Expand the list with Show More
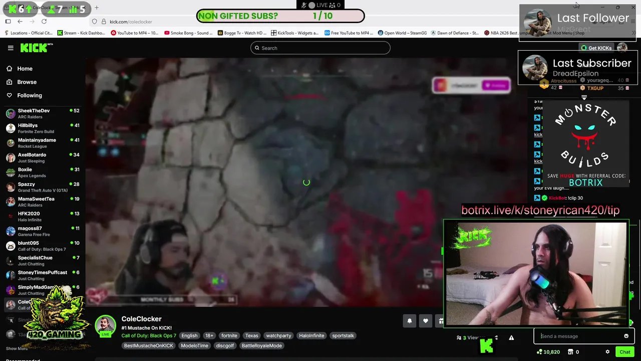The image size is (641, 361). [x=17, y=348]
